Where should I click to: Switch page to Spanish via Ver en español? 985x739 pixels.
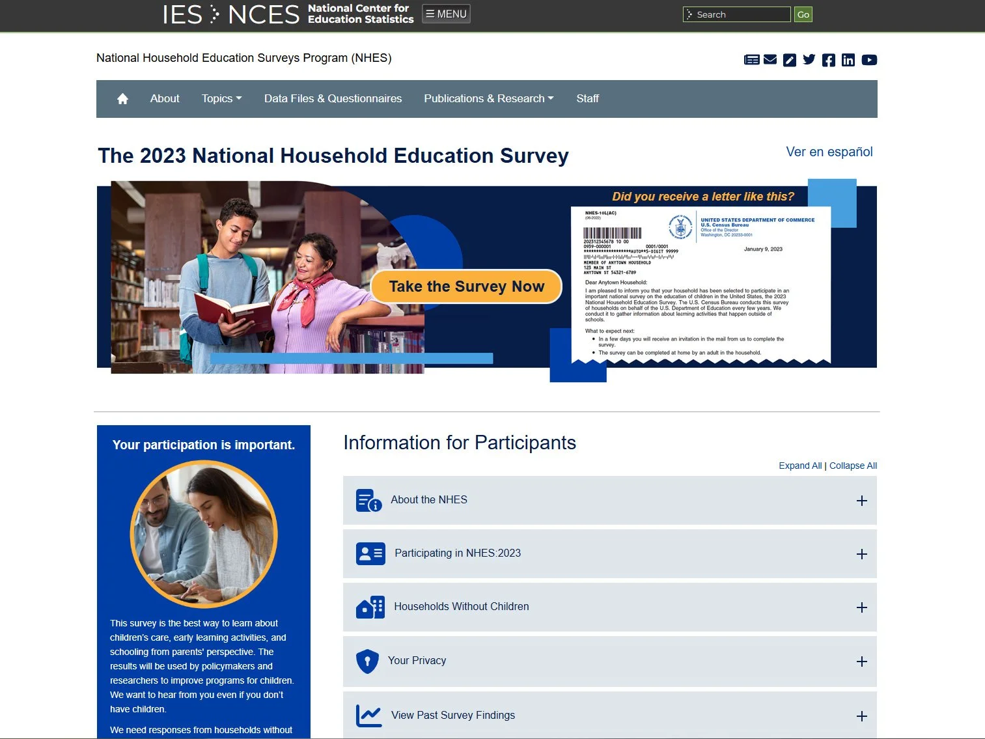coord(829,152)
